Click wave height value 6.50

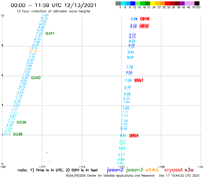25,78
